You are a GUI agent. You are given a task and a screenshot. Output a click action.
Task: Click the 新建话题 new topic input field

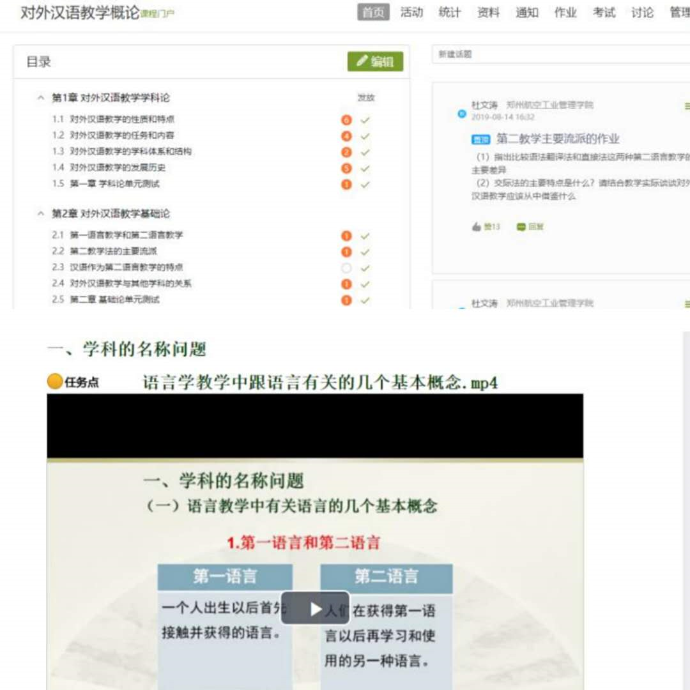tap(559, 54)
